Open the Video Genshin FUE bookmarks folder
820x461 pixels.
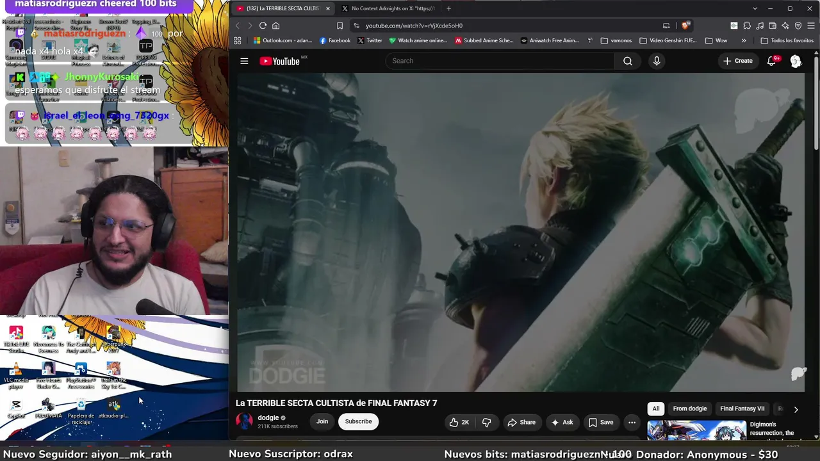(x=668, y=40)
